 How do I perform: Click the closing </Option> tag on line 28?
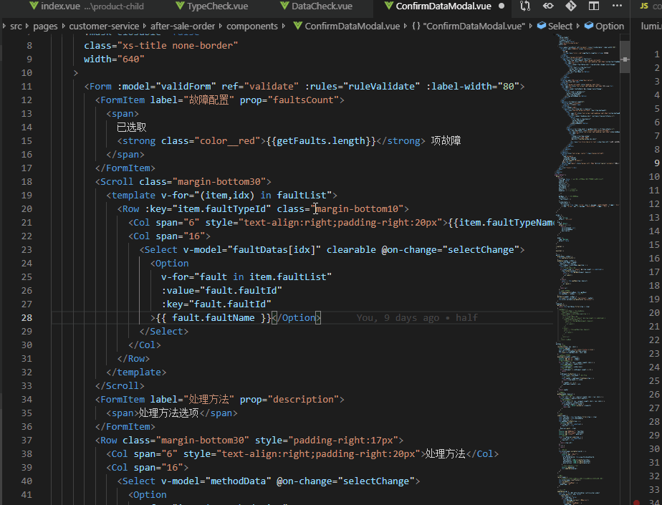pos(296,317)
